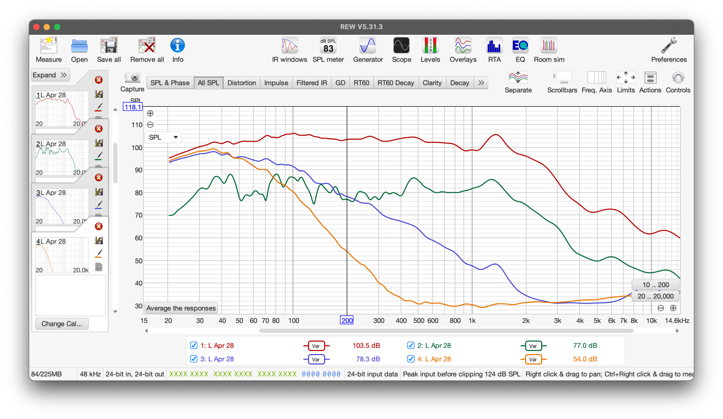The width and height of the screenshot is (723, 419).
Task: Open the Overlays window
Action: point(463,50)
